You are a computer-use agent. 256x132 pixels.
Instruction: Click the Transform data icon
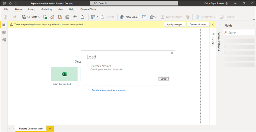pyautogui.click(x=93, y=17)
